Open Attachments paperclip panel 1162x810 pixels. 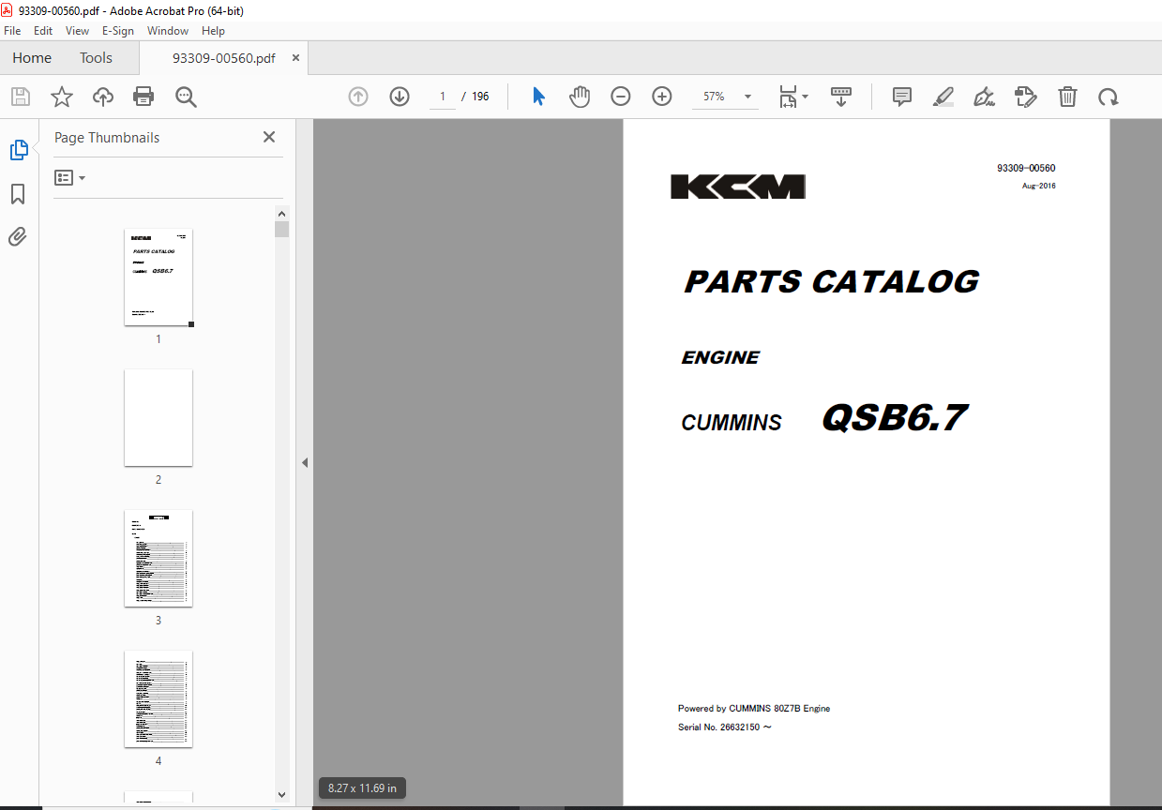[x=18, y=236]
